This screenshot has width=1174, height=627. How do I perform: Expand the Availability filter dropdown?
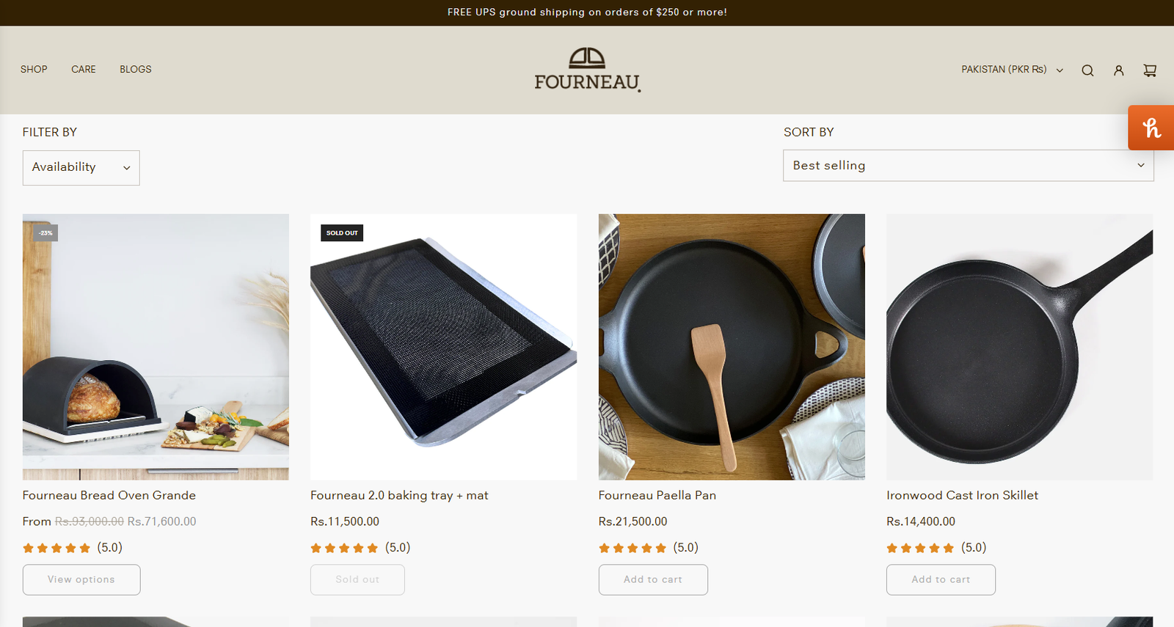pyautogui.click(x=81, y=168)
